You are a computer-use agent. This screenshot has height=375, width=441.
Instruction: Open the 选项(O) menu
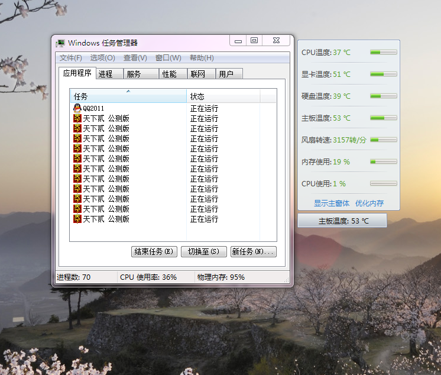(102, 58)
